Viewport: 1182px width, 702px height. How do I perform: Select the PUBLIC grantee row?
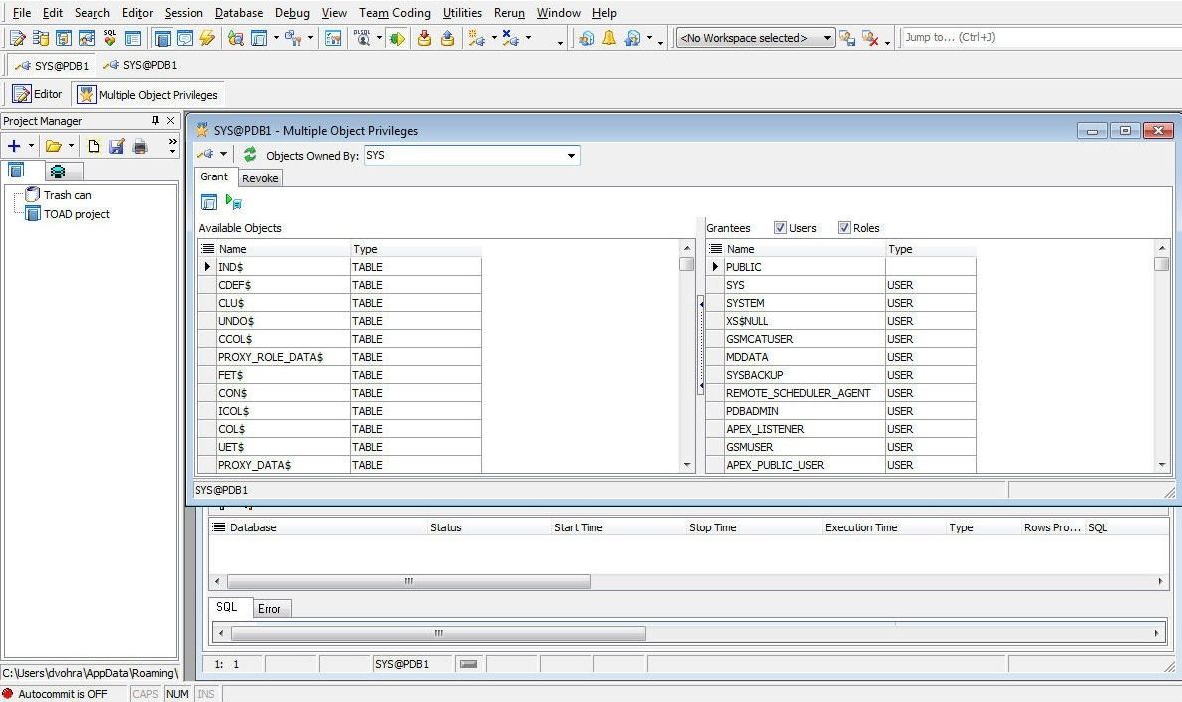coord(841,267)
